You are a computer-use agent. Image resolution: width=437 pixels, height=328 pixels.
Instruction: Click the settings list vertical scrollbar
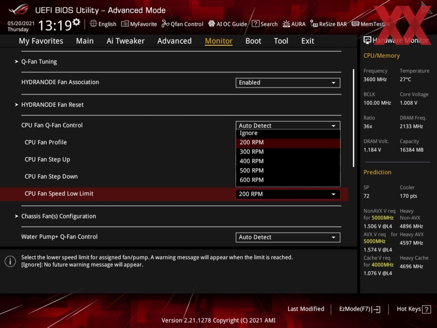[353, 118]
